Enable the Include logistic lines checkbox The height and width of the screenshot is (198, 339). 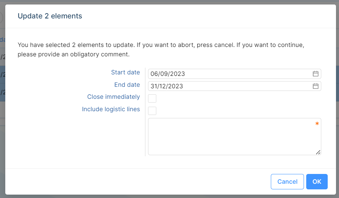coord(152,111)
